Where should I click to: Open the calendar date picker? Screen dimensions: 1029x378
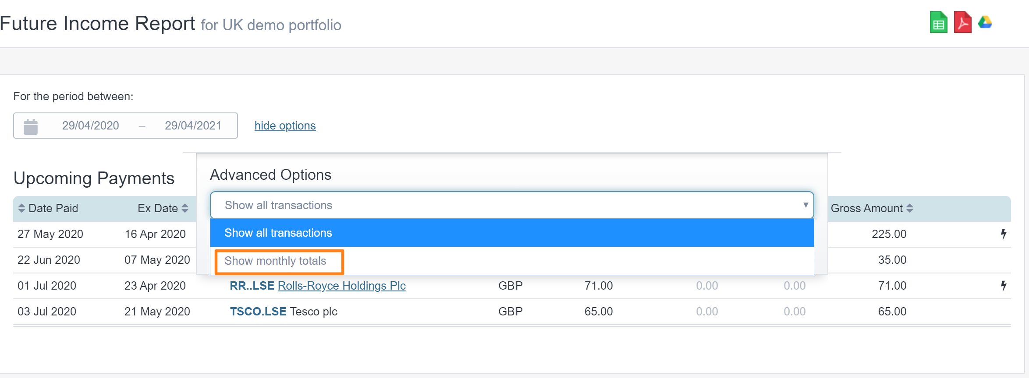30,126
